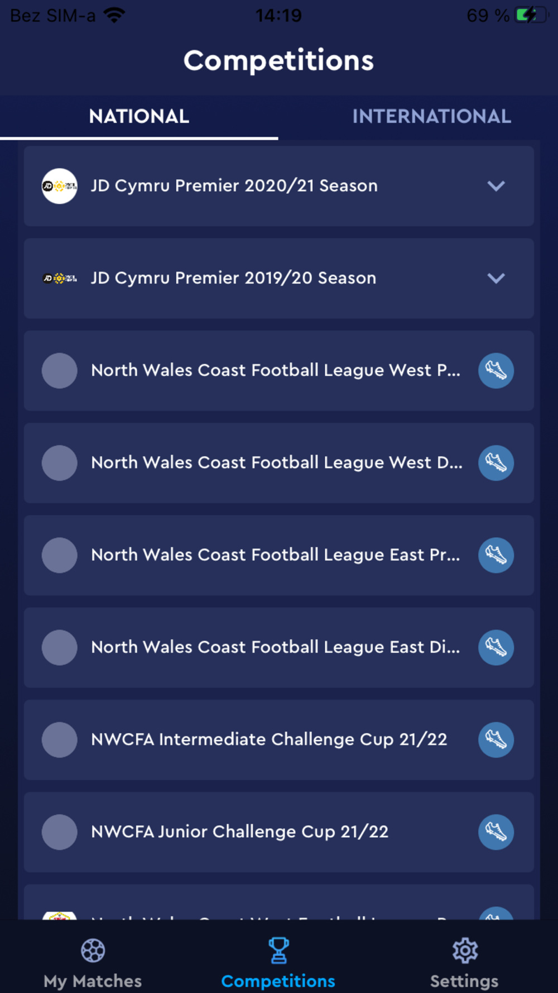Expand JD Cymru Premier 2019/20 Season chevron

[496, 278]
